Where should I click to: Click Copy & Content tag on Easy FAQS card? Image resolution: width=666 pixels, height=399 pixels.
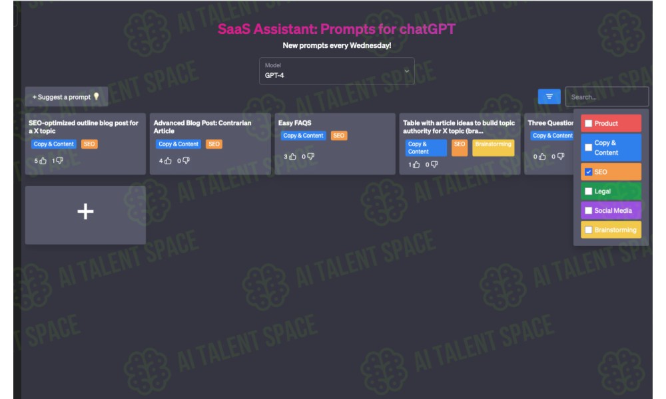(303, 136)
